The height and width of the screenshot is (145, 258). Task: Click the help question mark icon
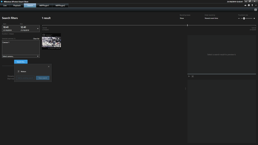[x=249, y=5]
